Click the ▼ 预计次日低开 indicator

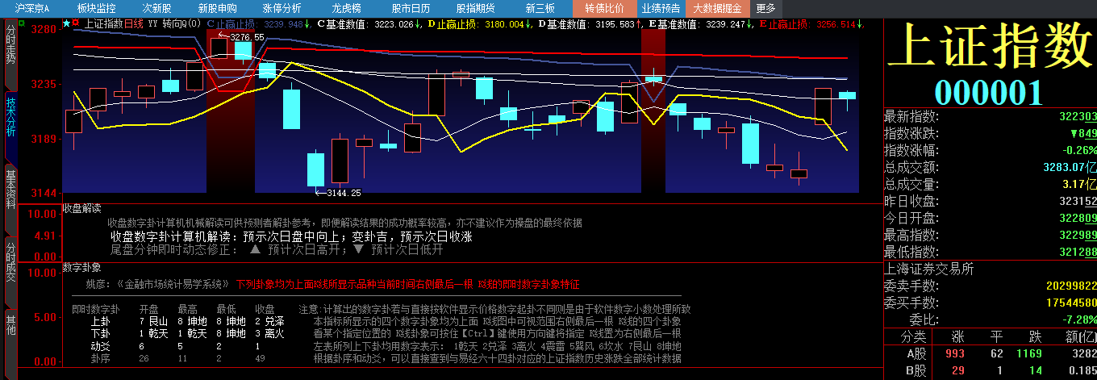[x=398, y=249]
